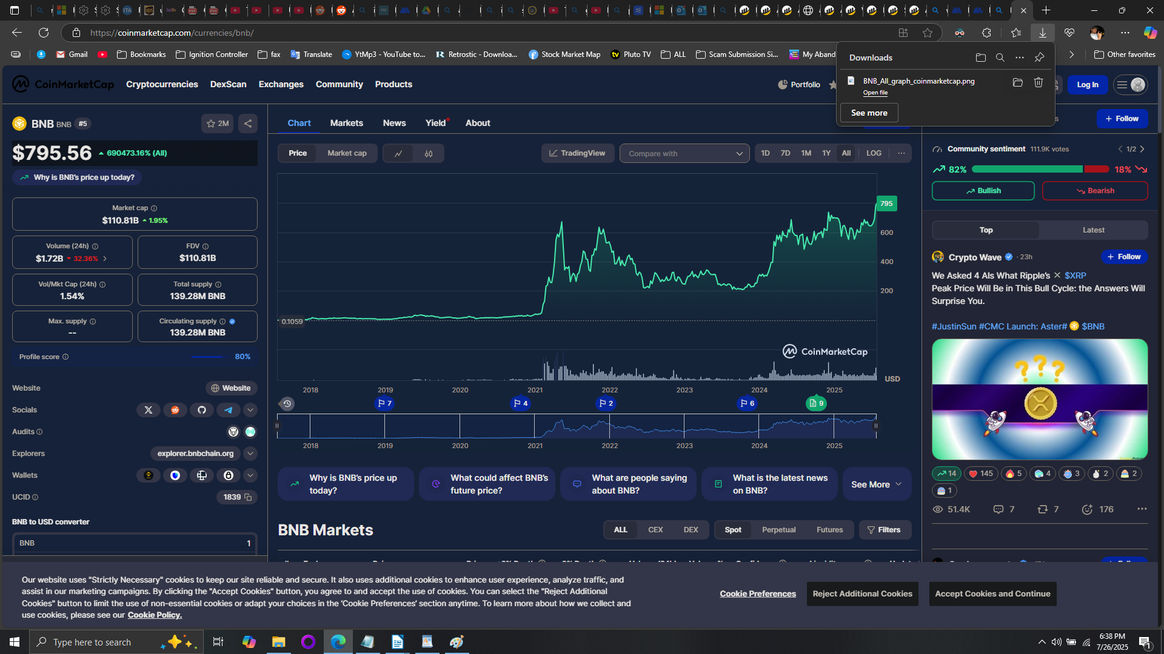The image size is (1164, 654).
Task: Set chart range to 1Y
Action: pos(826,153)
